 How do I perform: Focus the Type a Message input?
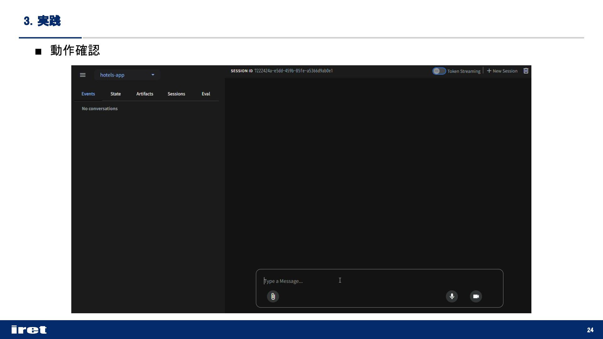click(x=379, y=281)
